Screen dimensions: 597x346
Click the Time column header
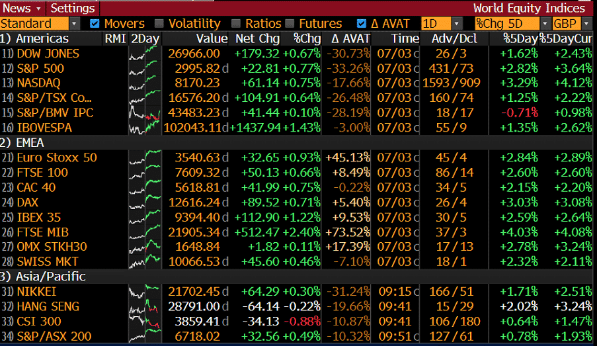tap(405, 38)
